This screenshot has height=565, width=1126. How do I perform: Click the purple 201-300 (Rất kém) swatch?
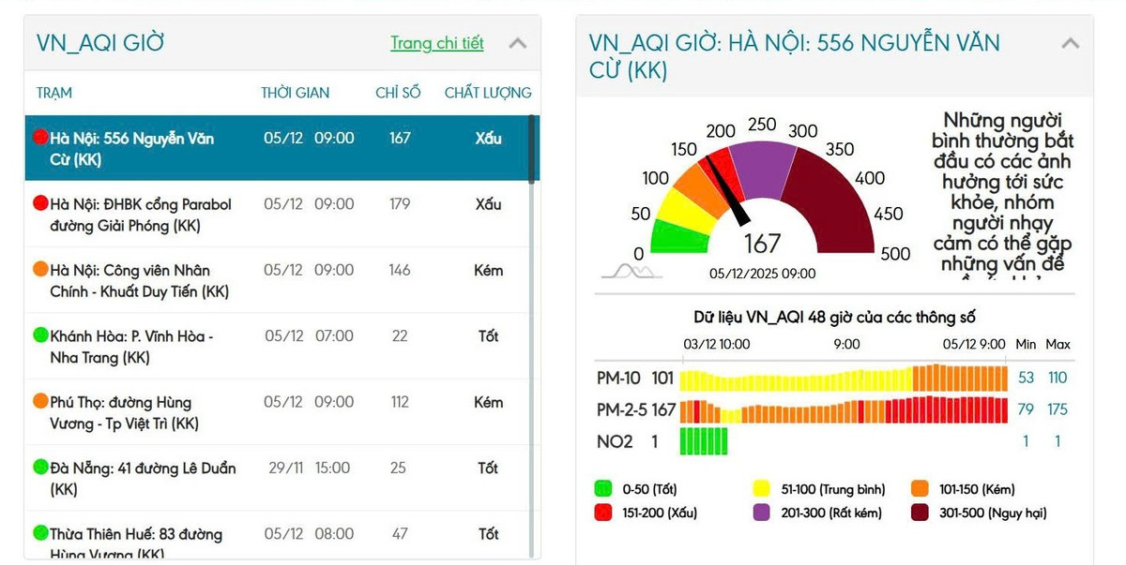coord(763,513)
